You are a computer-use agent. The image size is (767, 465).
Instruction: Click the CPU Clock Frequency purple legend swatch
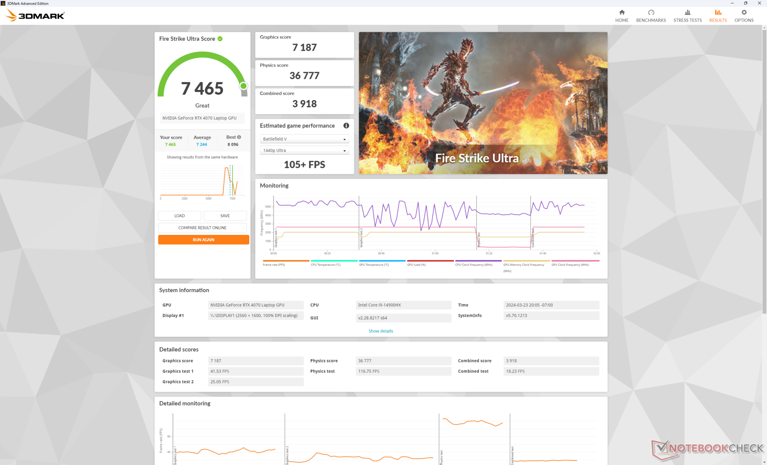pos(478,261)
